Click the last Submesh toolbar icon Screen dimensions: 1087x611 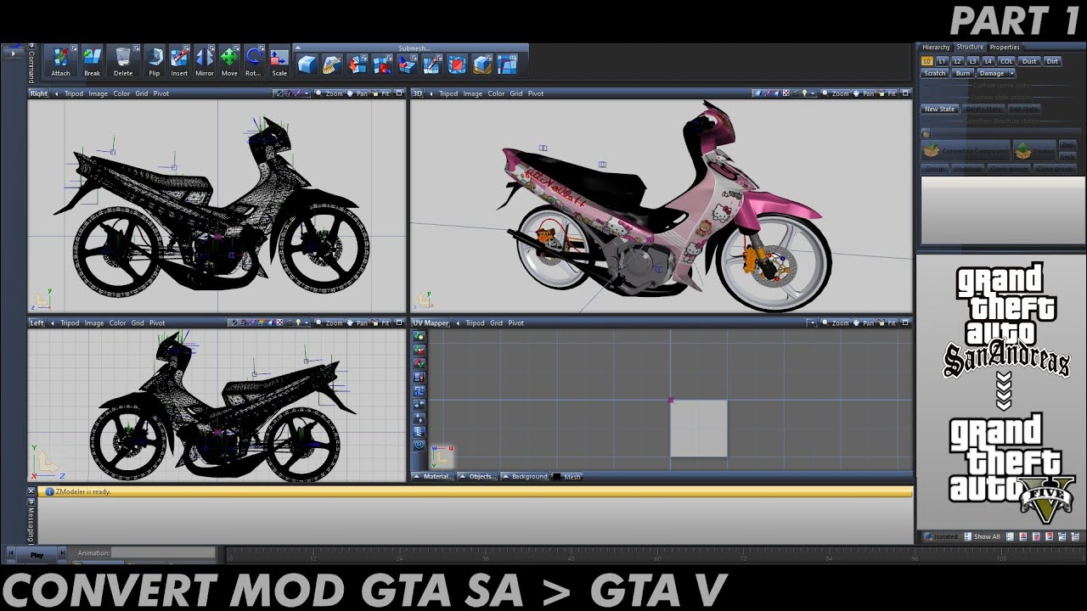click(x=507, y=64)
